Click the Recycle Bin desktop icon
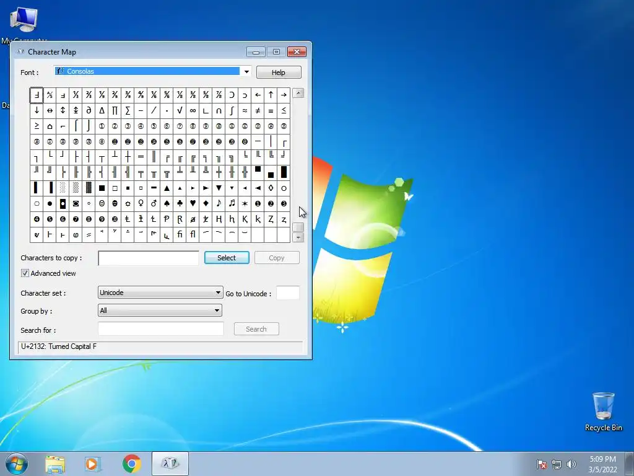 click(x=603, y=412)
